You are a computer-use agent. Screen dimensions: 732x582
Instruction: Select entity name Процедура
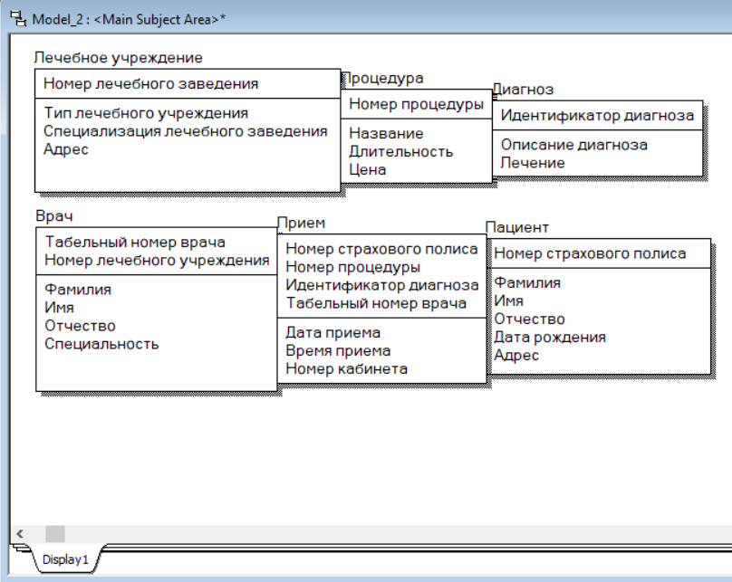(x=383, y=79)
